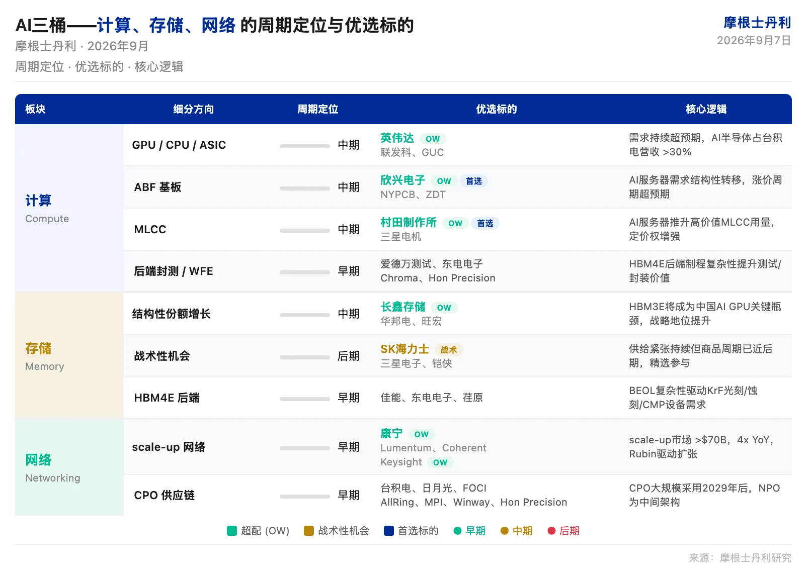Click the cycle bar in GPU / CPU / ASIC row
811x579 pixels.
(305, 146)
